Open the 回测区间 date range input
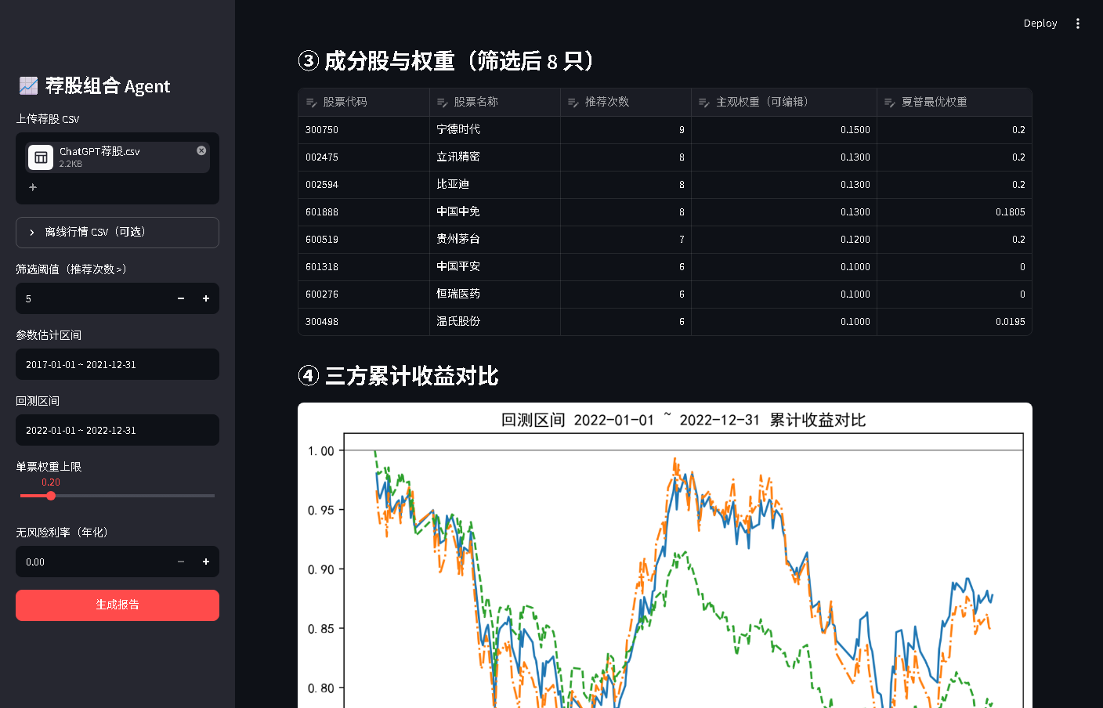Viewport: 1103px width, 708px height. coord(118,430)
